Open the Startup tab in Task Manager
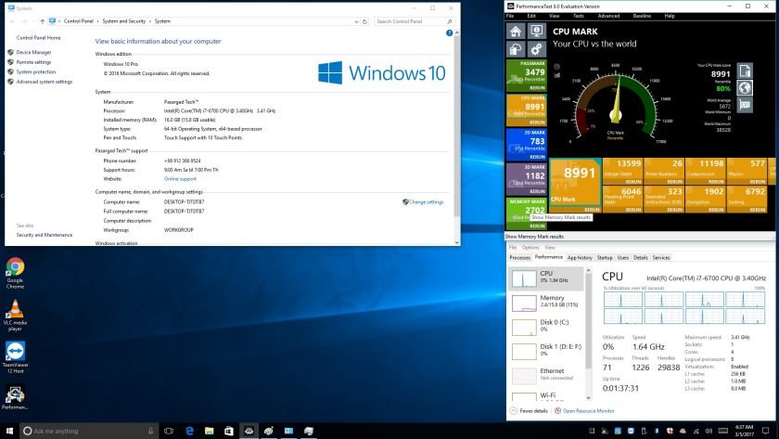Viewport: 779px width, 439px height. pyautogui.click(x=605, y=257)
